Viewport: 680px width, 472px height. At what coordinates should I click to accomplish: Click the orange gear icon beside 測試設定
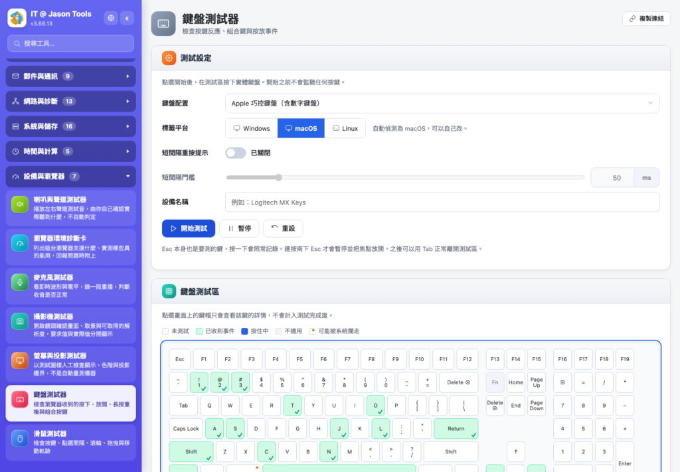point(169,58)
